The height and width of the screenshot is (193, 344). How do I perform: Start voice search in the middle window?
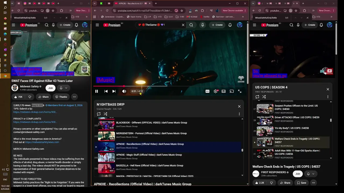tap(203, 25)
